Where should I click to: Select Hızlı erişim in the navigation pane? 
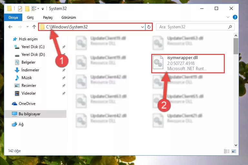28,39
